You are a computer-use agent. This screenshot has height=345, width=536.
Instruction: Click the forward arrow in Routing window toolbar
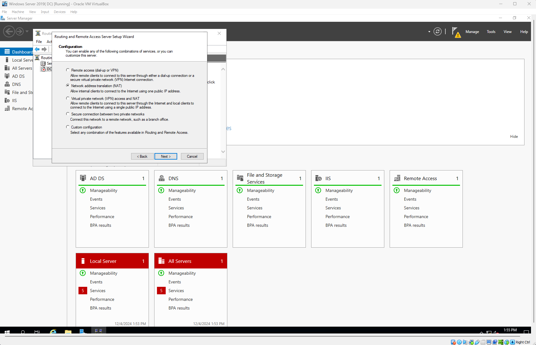click(44, 49)
